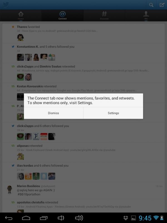Image resolution: width=167 pixels, height=223 pixels.
Task: Tap the picture notification icon in status bar
Action: [x=133, y=218]
